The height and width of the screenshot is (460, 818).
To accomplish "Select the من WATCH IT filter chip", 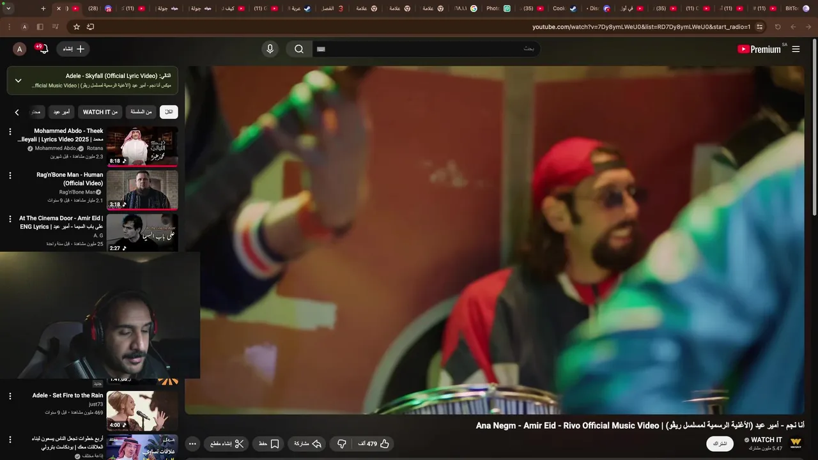I will click(x=100, y=112).
